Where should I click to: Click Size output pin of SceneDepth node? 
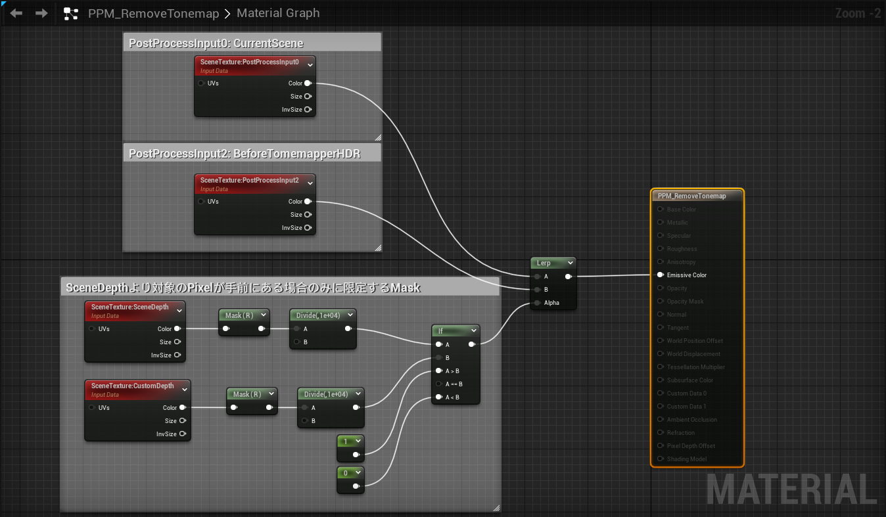coord(177,342)
